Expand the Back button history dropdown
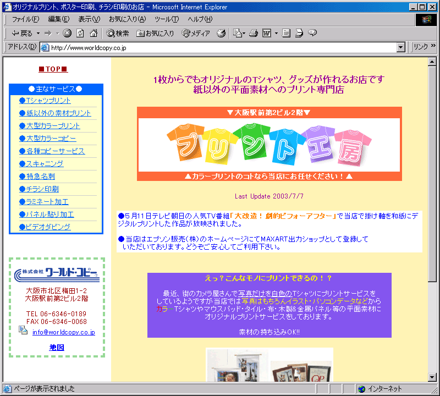This screenshot has width=440, height=396. tap(38, 34)
